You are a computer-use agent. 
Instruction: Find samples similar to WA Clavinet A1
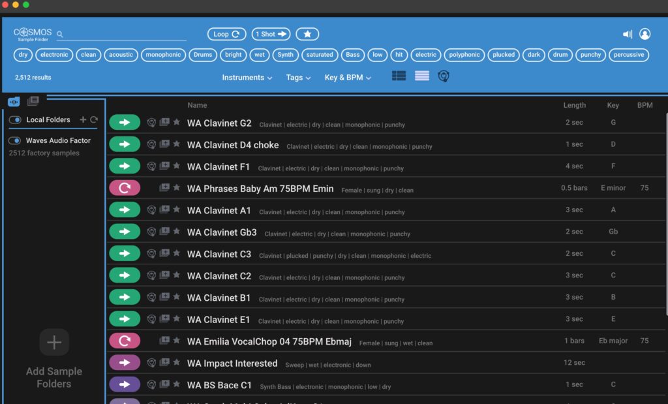click(151, 210)
